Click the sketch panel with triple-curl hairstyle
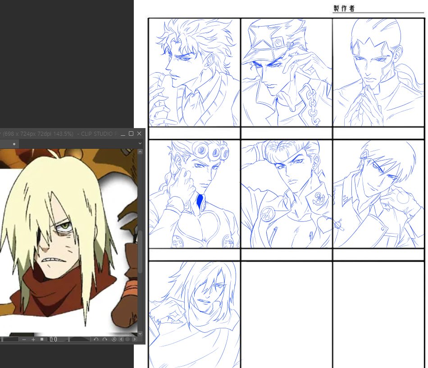The image size is (428, 368). point(194,194)
